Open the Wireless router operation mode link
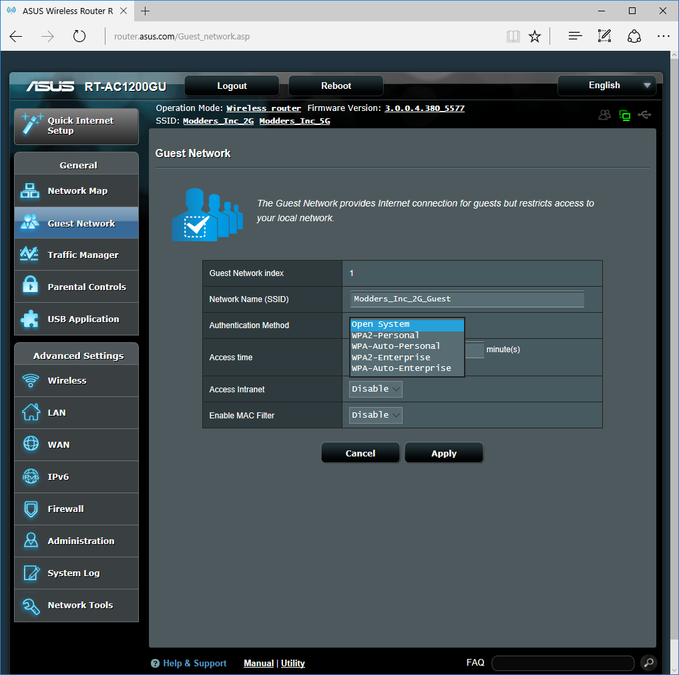This screenshot has width=679, height=675. 263,108
